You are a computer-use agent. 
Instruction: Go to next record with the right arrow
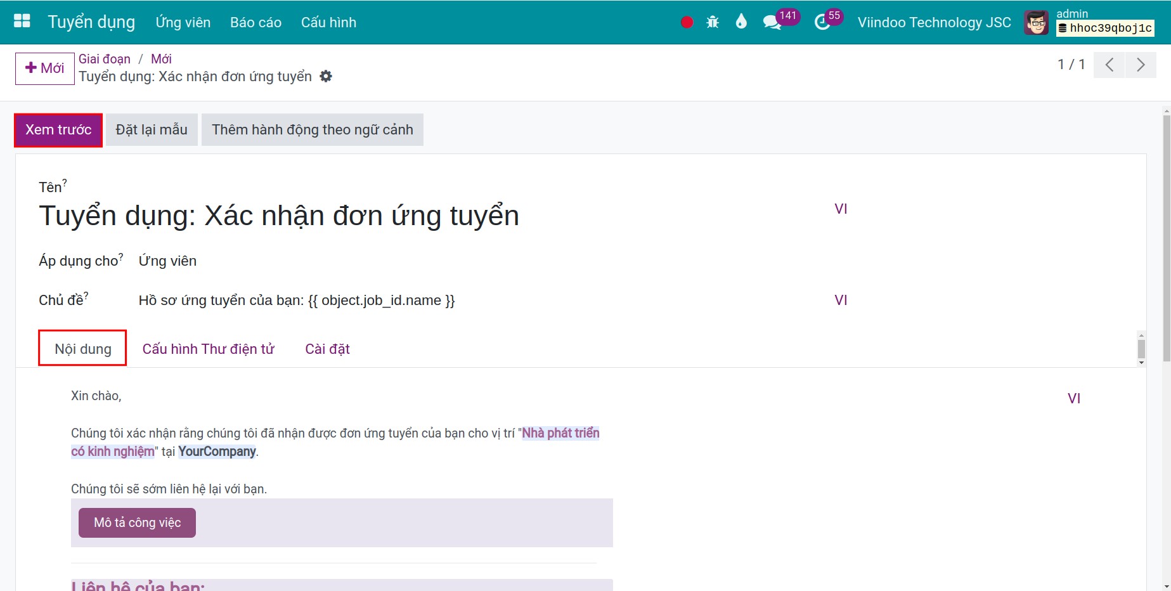[1140, 64]
